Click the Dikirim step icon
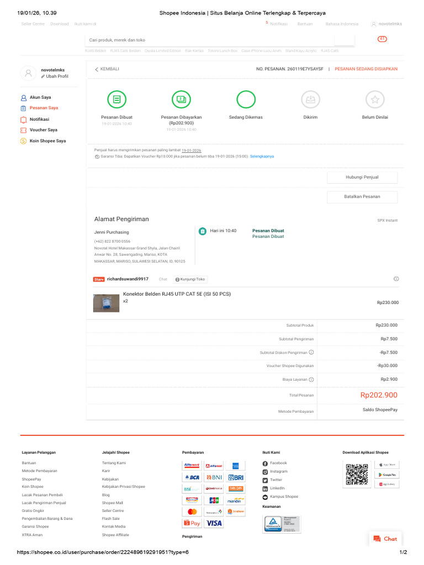 pos(310,99)
